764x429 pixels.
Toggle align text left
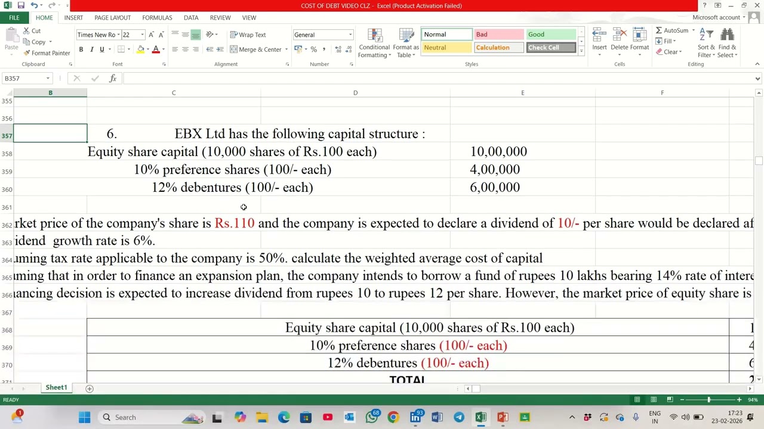click(175, 49)
